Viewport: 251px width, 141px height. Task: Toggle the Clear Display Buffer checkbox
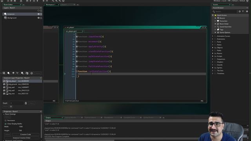pyautogui.click(x=5, y=124)
